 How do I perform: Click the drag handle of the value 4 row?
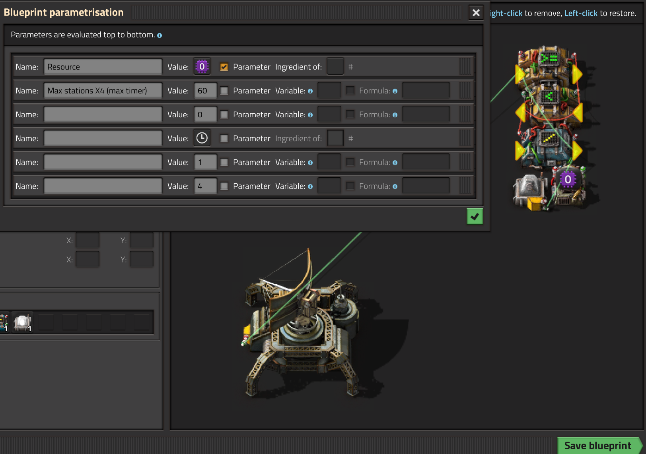click(x=465, y=186)
